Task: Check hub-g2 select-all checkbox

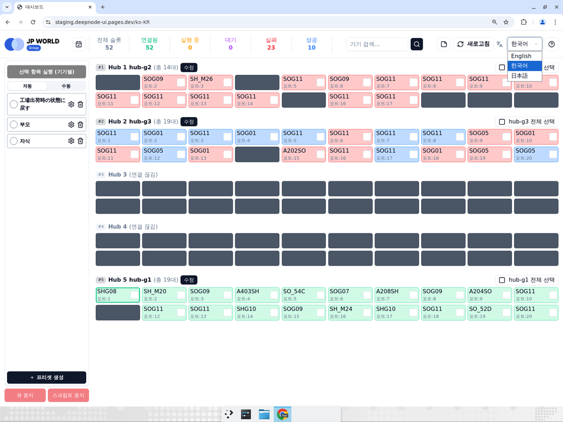Action: pos(502,67)
